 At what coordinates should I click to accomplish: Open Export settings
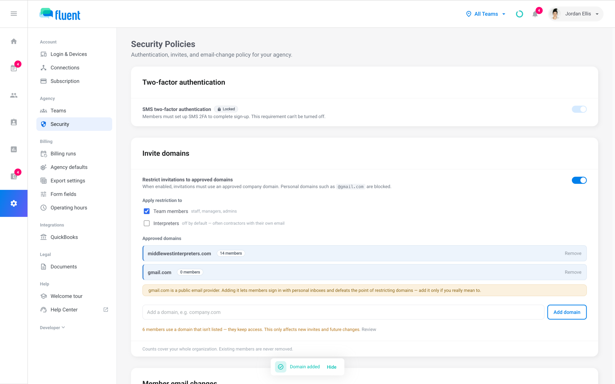coord(74,181)
